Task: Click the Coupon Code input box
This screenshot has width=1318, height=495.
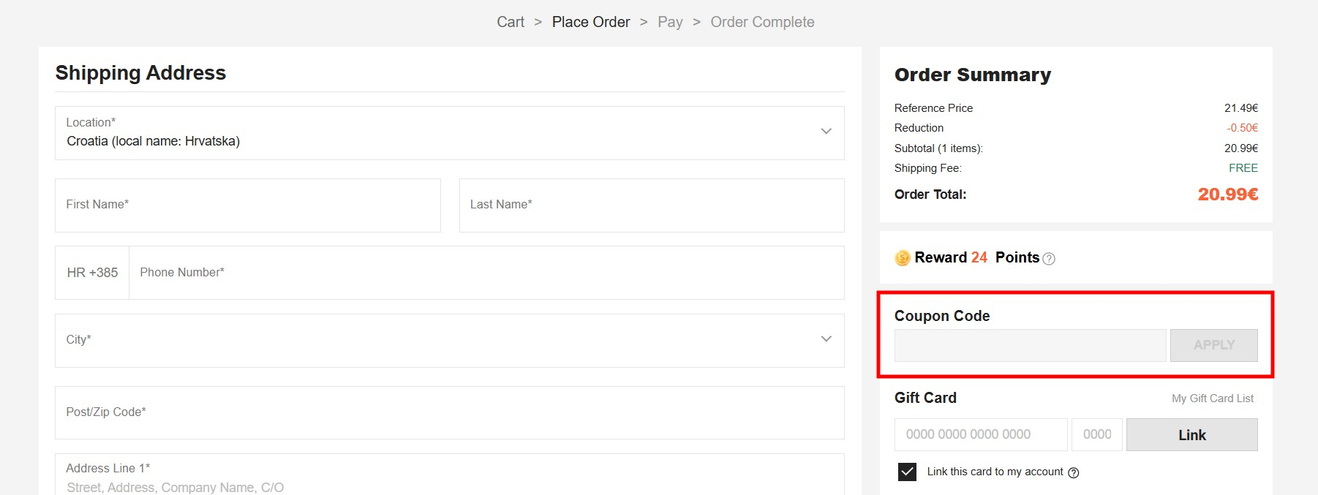Action: coord(1030,345)
